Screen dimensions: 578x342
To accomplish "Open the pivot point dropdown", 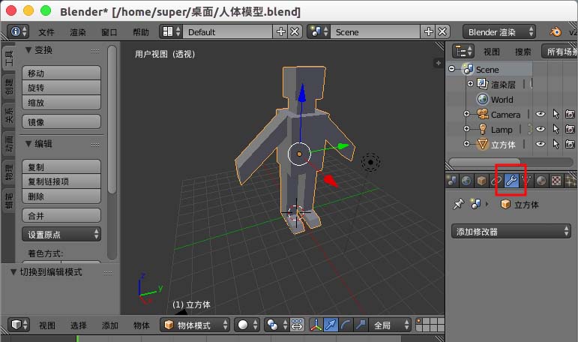I will tap(277, 325).
